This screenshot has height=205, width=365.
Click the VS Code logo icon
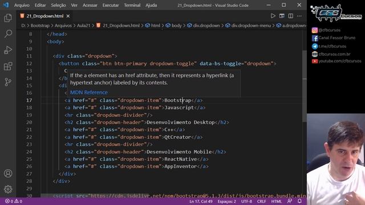tap(6, 5)
